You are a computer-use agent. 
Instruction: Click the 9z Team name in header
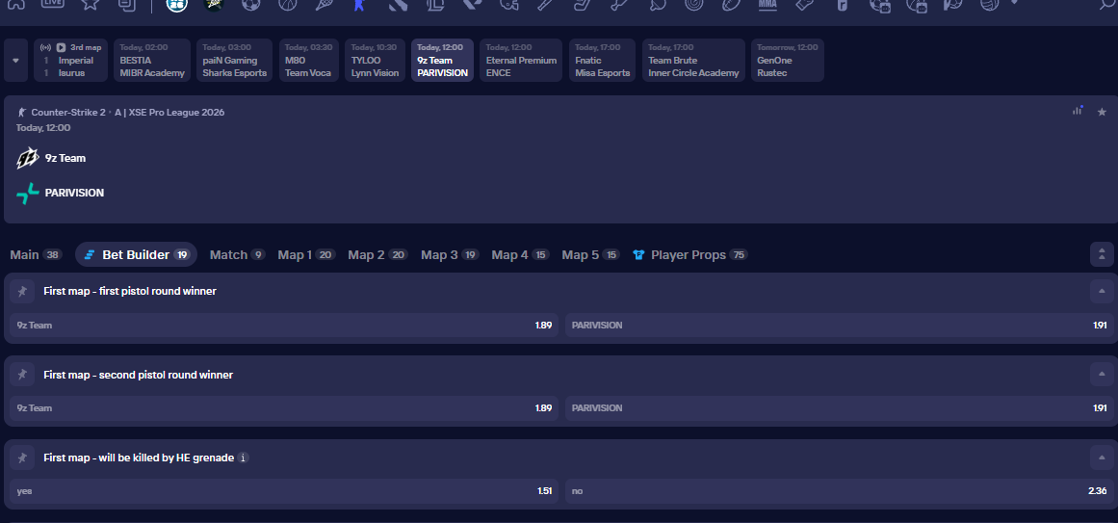65,158
